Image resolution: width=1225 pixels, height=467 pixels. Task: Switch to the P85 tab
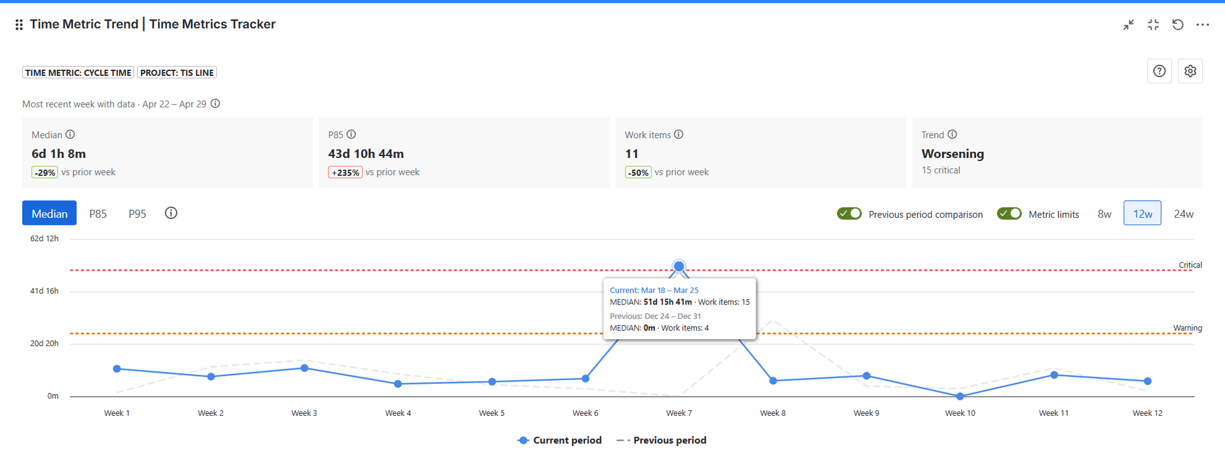tap(98, 213)
